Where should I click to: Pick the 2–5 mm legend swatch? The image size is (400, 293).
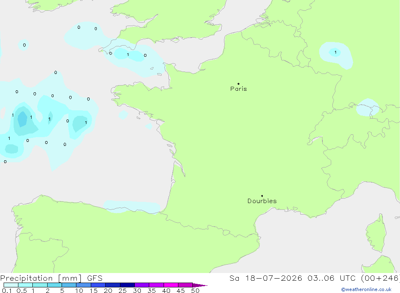(54, 285)
